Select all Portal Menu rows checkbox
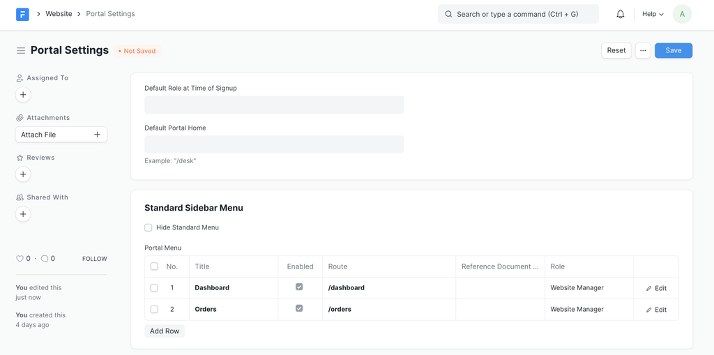Image resolution: width=714 pixels, height=355 pixels. (x=154, y=266)
